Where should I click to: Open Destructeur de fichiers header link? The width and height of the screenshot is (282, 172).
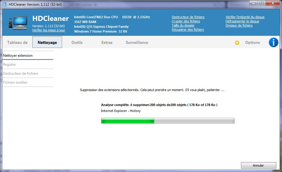pyautogui.click(x=188, y=17)
